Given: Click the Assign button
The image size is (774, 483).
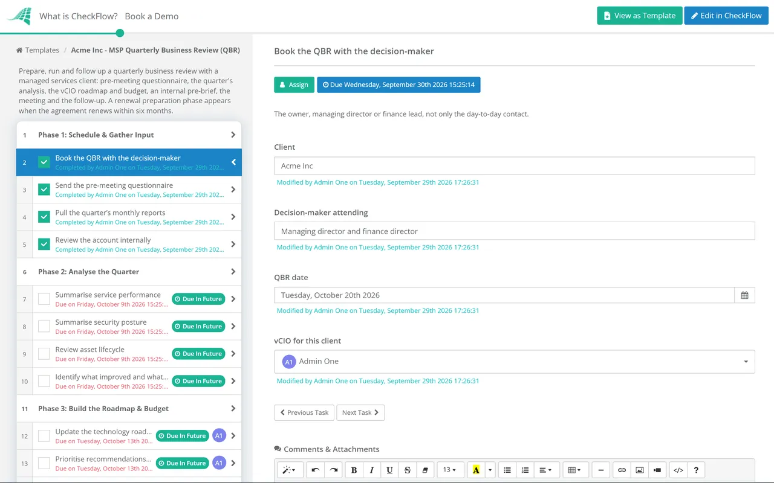Looking at the screenshot, I should pos(294,85).
